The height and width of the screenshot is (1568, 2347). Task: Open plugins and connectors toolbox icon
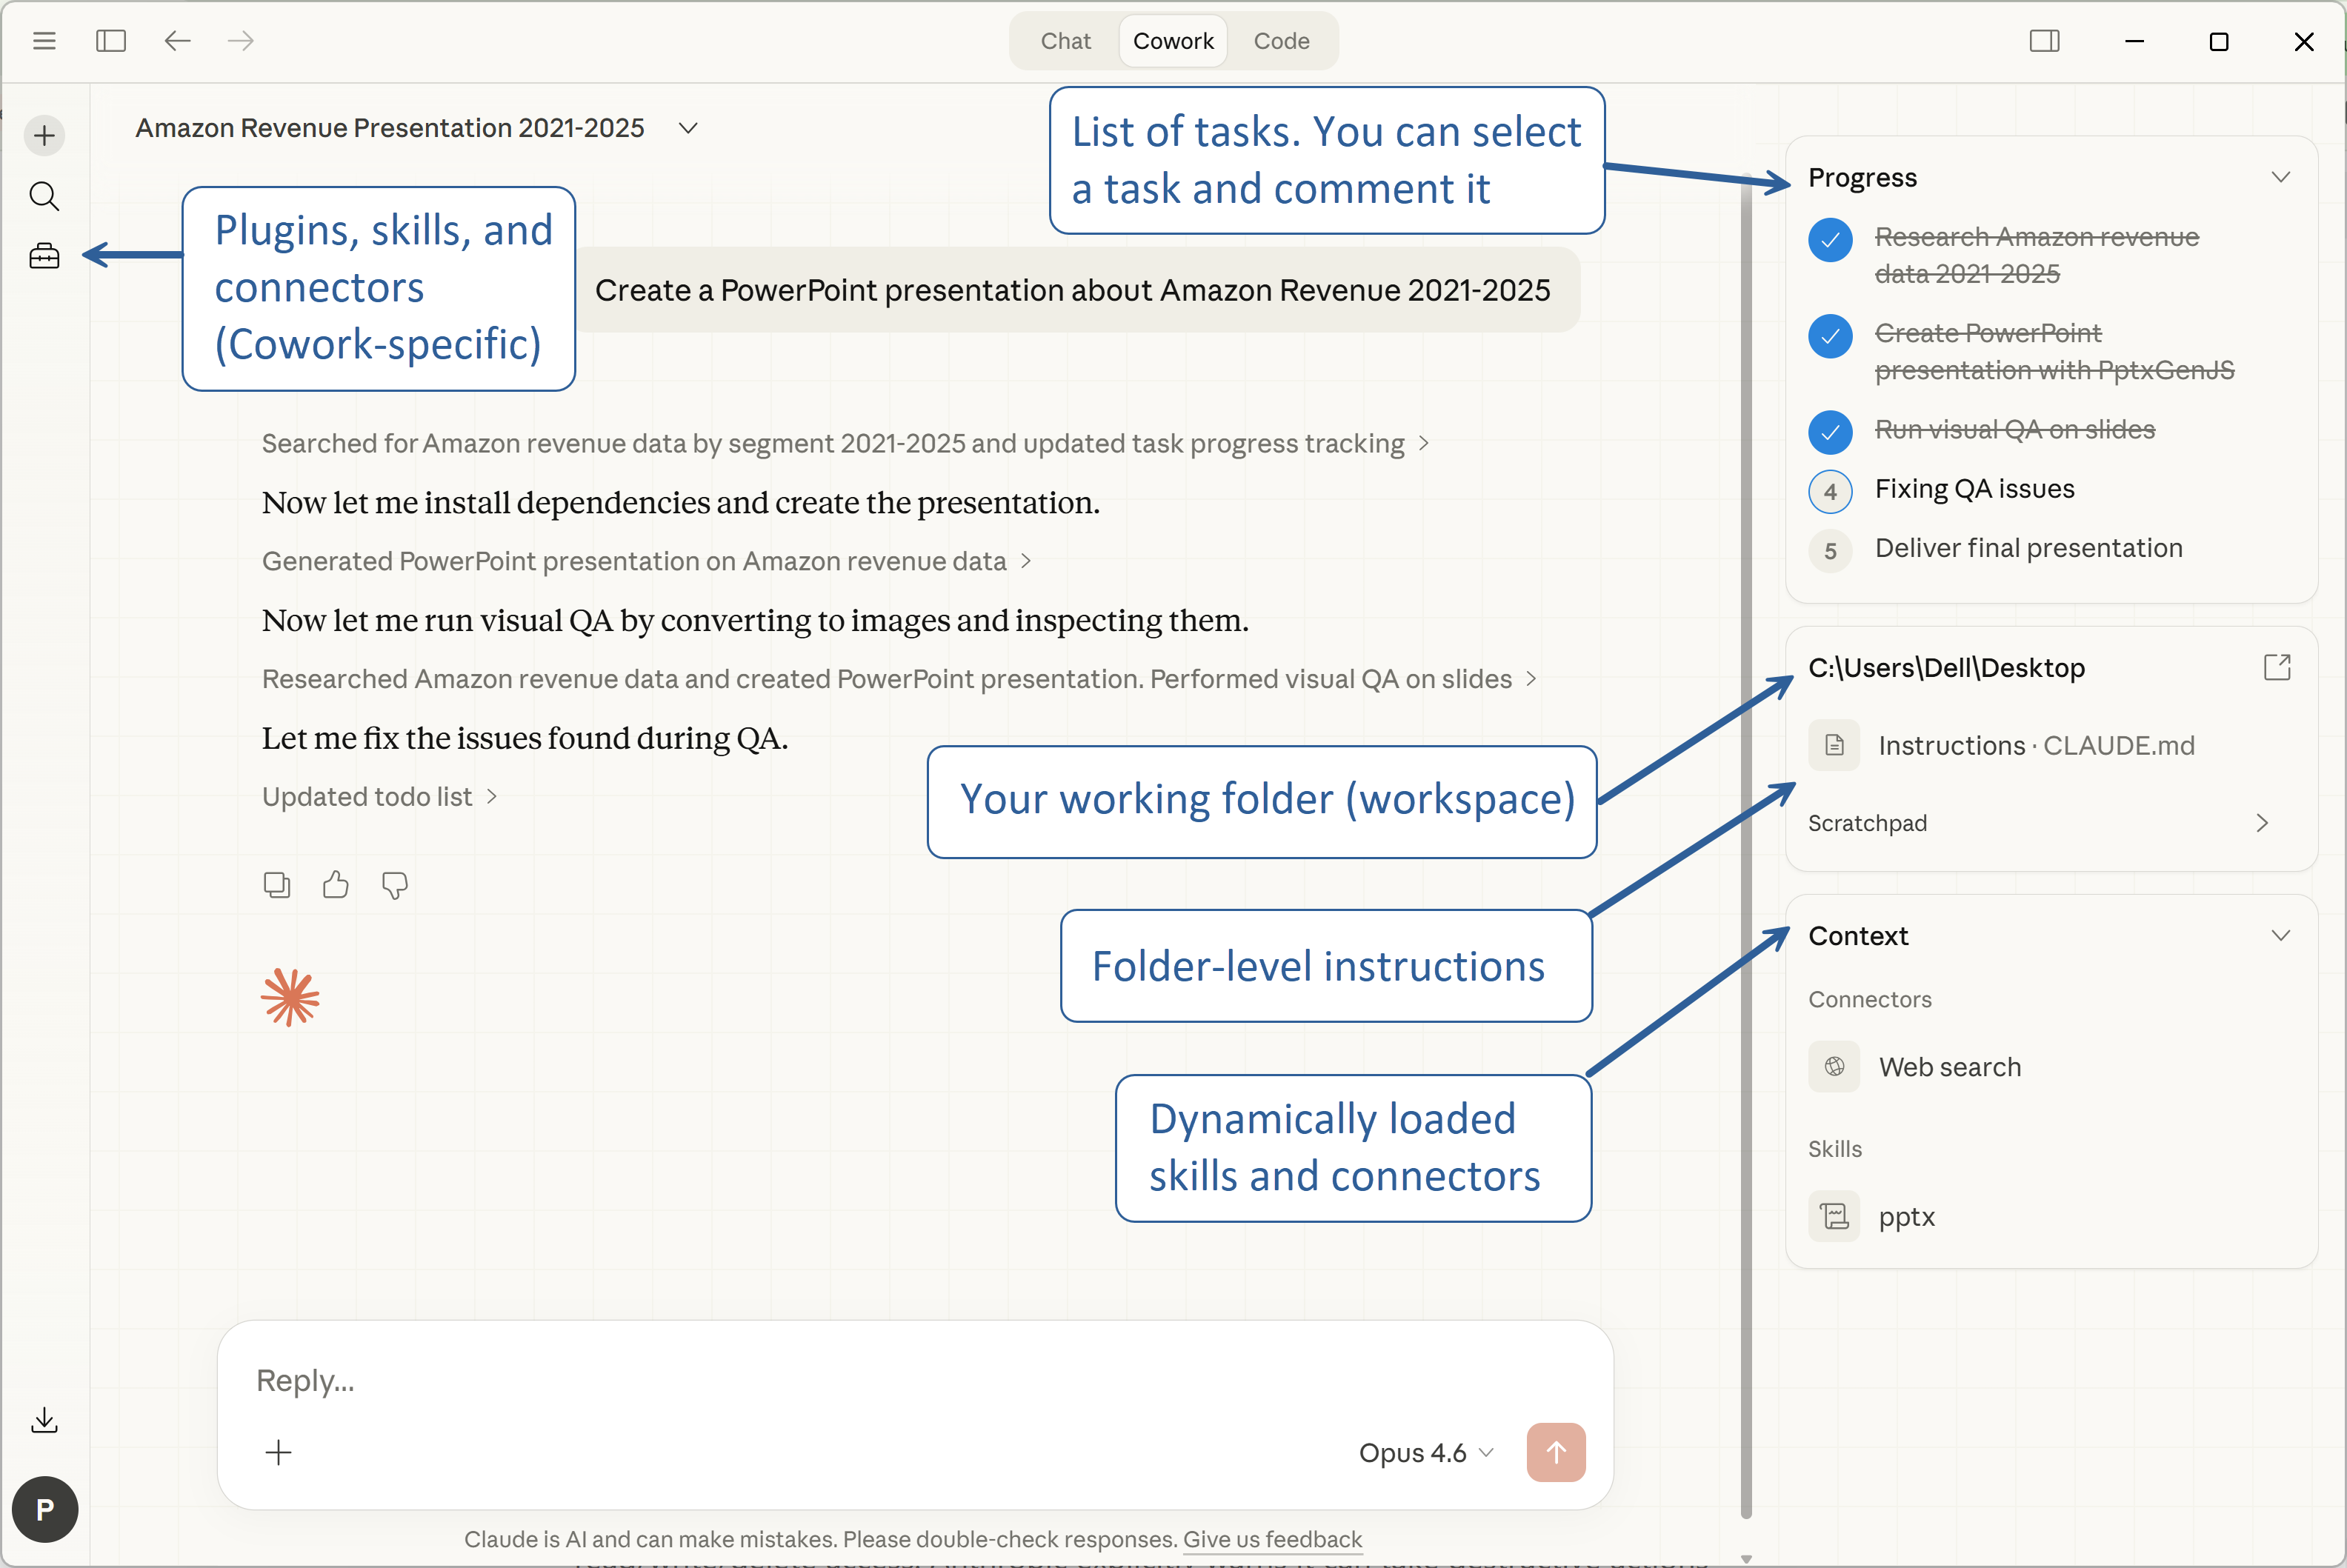[x=44, y=256]
